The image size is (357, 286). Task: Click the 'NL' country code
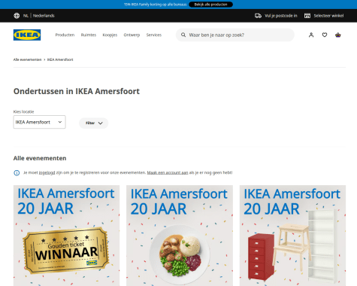click(26, 16)
